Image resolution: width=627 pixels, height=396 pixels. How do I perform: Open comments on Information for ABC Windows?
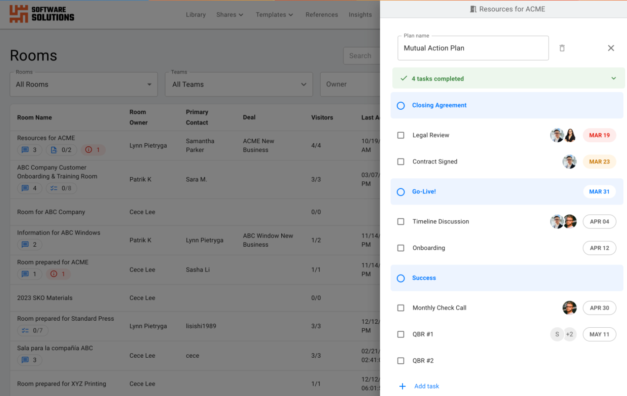29,245
